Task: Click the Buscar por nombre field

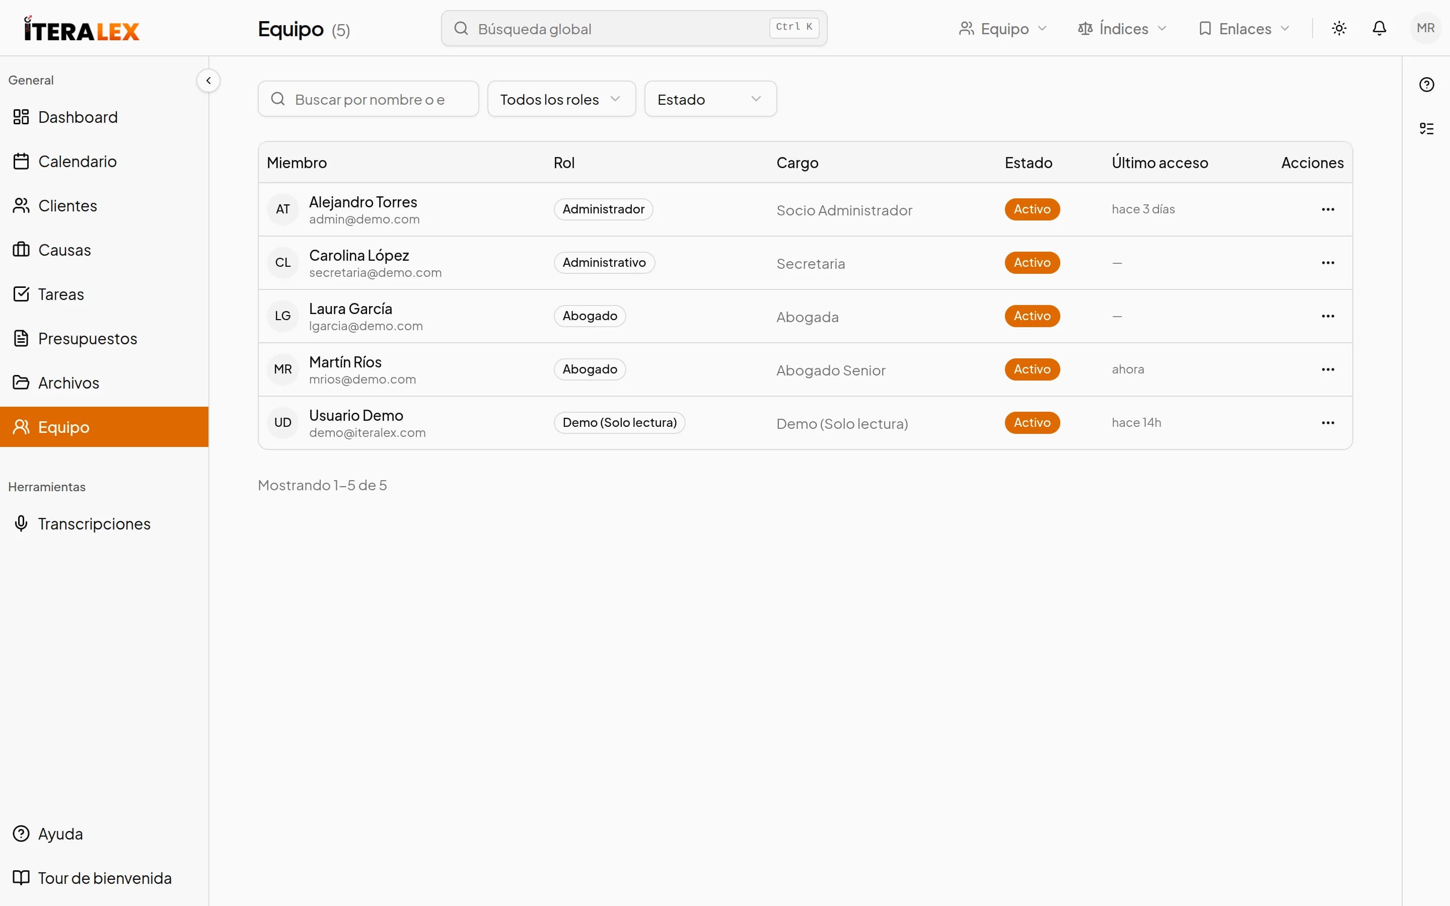Action: (x=369, y=99)
